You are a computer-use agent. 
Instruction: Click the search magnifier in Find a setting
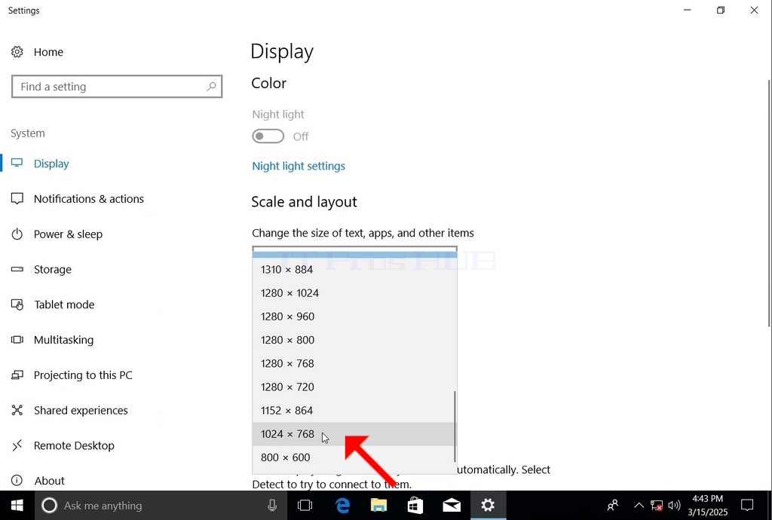click(212, 87)
